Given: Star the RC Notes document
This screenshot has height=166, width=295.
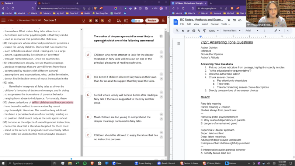Looking at the screenshot, I should coord(228,20).
